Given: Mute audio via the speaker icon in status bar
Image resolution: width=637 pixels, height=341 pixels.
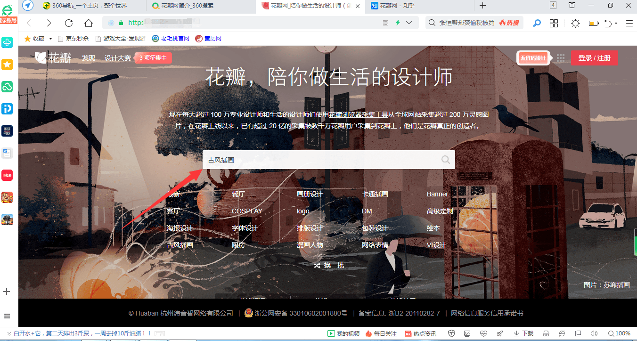Looking at the screenshot, I should (594, 333).
